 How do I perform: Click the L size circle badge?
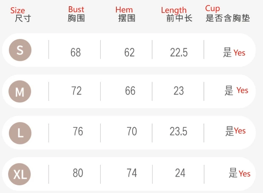point(20,133)
